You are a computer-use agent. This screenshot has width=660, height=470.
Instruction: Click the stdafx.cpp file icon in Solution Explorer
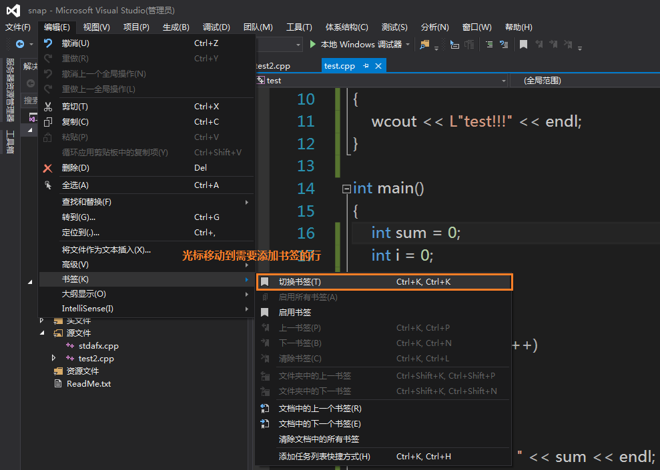69,345
